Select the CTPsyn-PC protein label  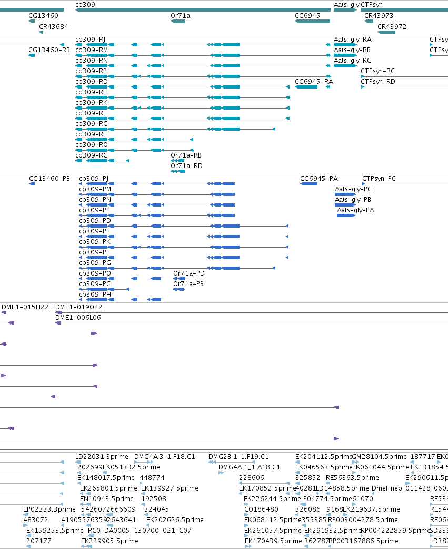pos(379,179)
